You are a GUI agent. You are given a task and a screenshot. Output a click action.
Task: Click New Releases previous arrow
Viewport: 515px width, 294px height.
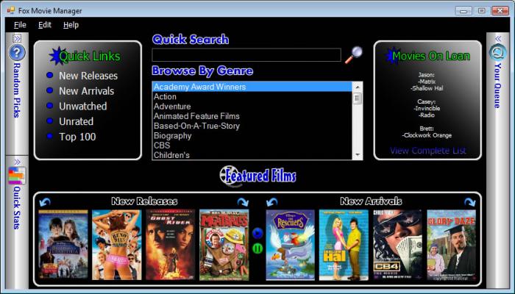(45, 202)
